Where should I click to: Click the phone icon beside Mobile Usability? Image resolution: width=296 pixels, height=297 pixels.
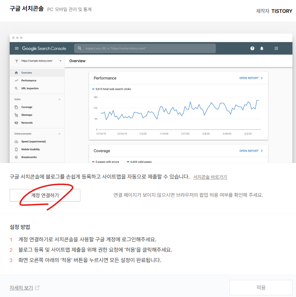[x=16, y=149]
